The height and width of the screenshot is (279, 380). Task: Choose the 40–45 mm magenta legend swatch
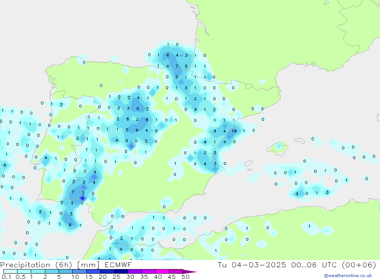tap(162, 271)
